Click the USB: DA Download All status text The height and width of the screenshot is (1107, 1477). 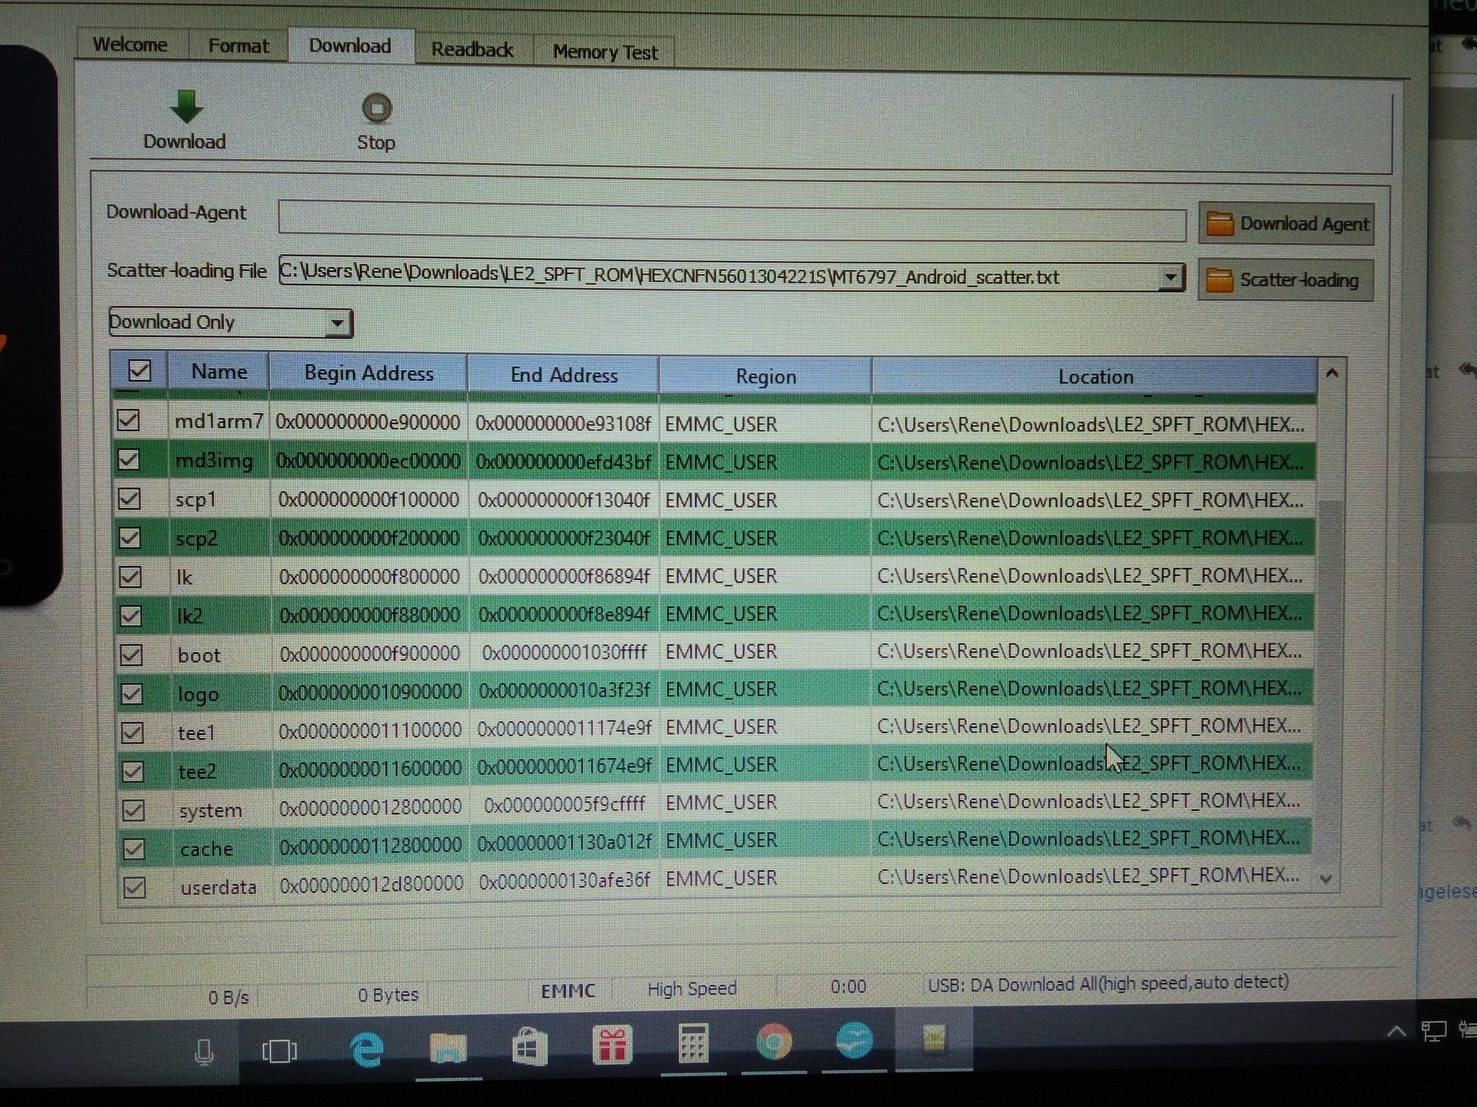point(1108,983)
